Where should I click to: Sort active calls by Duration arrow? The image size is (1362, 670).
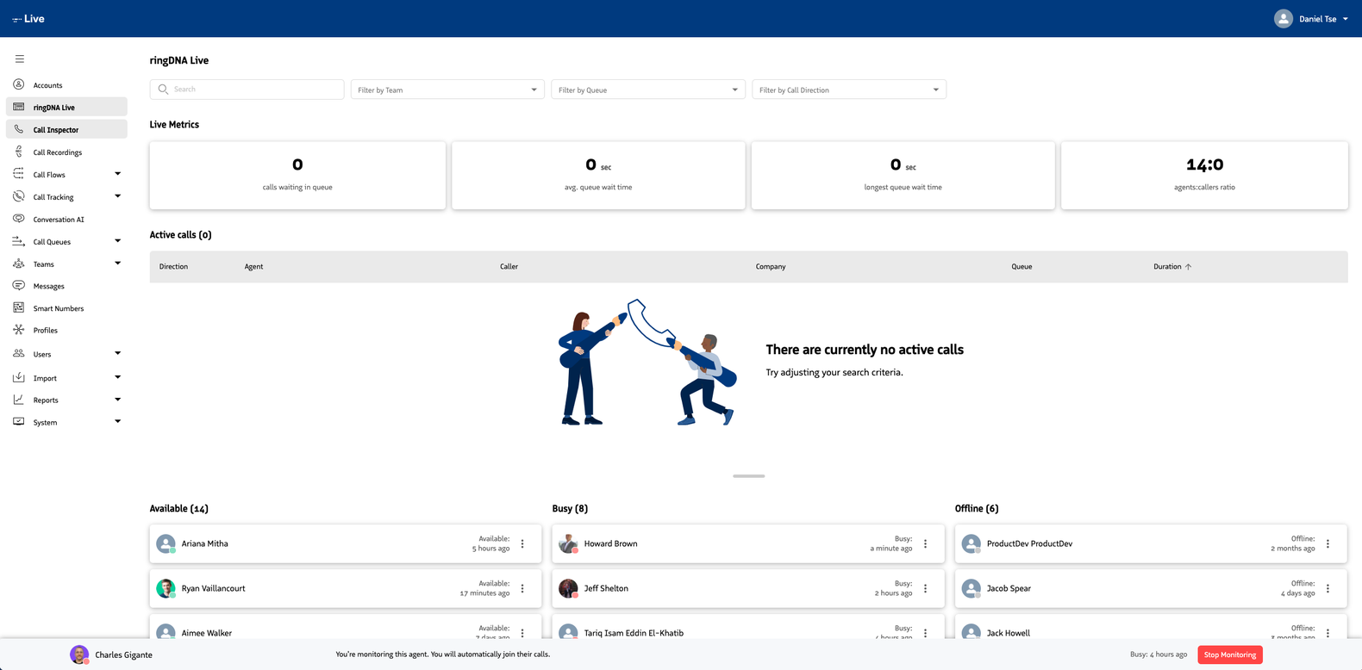click(1188, 267)
